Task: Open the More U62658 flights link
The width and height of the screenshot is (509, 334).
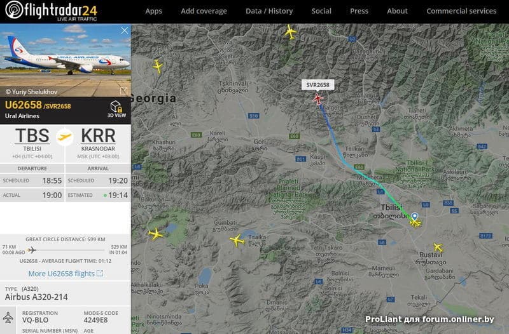Action: 66,274
